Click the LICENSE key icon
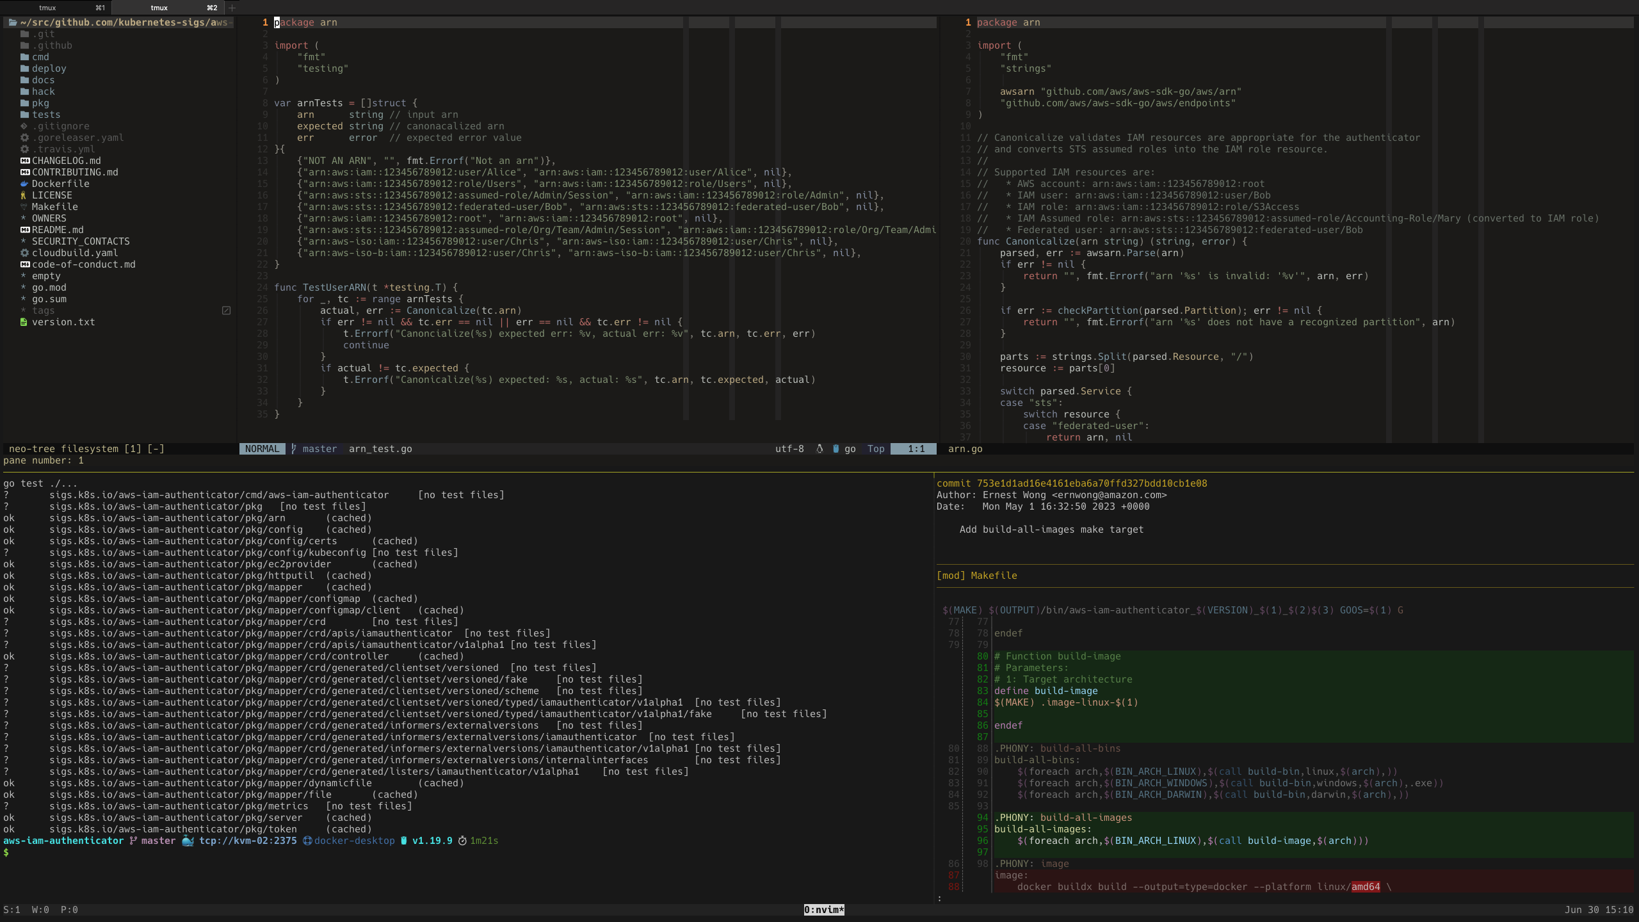Image resolution: width=1639 pixels, height=922 pixels. click(x=24, y=195)
